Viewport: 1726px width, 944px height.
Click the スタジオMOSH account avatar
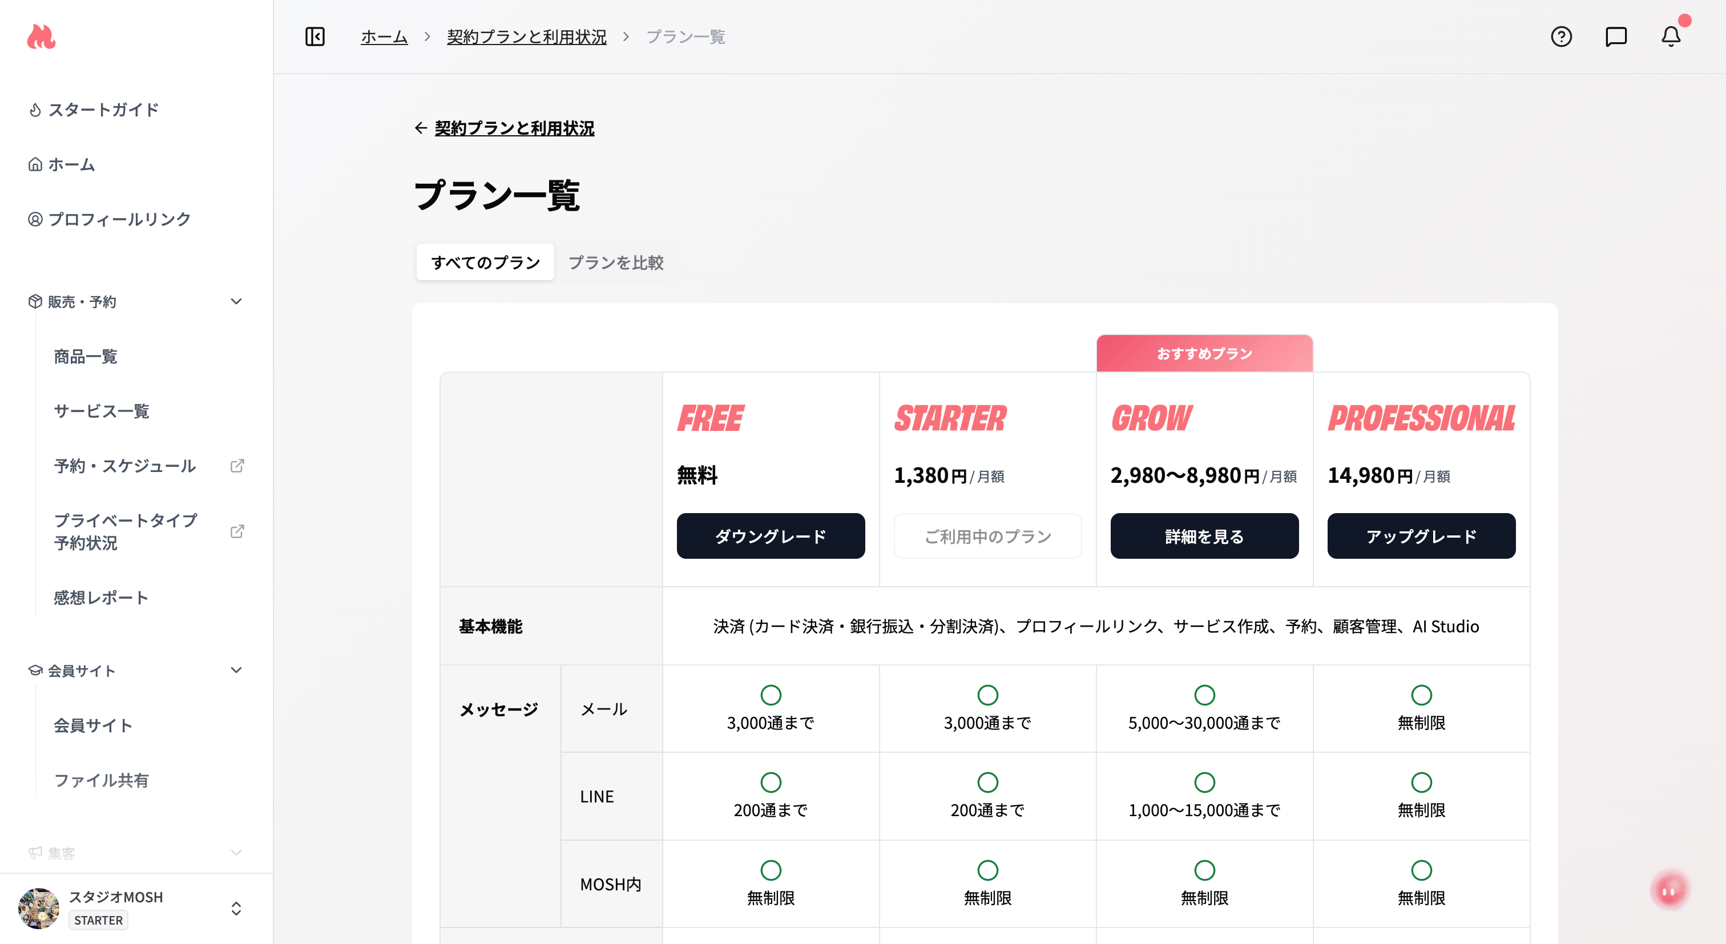click(x=38, y=909)
